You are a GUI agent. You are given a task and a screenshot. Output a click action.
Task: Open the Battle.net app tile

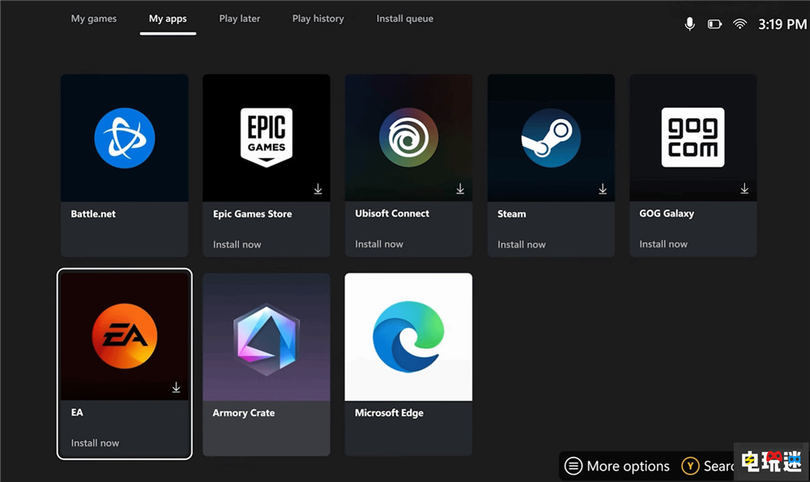[x=124, y=138]
